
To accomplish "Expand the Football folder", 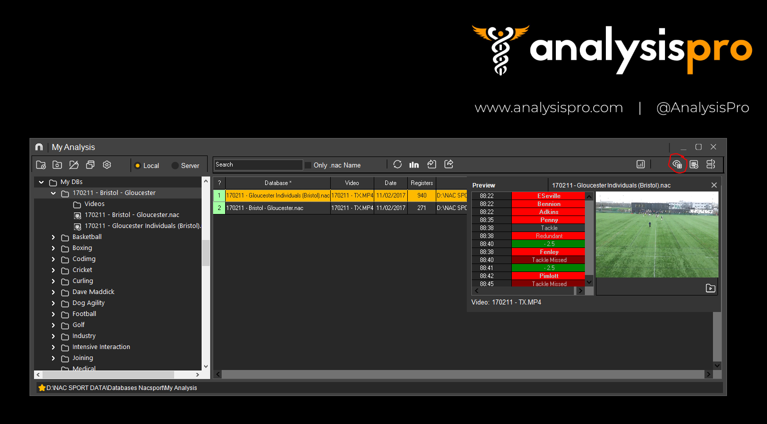I will [54, 314].
